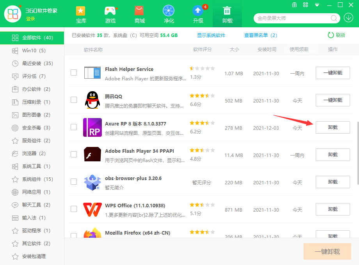Open 网络应用 (1) category
The image size is (359, 265).
point(32,192)
